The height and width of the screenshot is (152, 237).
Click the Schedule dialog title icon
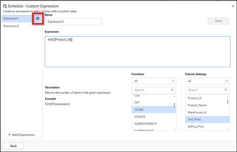[x=5, y=6]
